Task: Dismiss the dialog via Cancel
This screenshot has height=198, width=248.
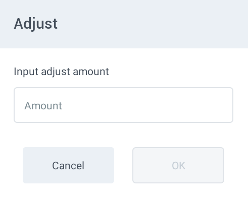Action: click(x=68, y=165)
